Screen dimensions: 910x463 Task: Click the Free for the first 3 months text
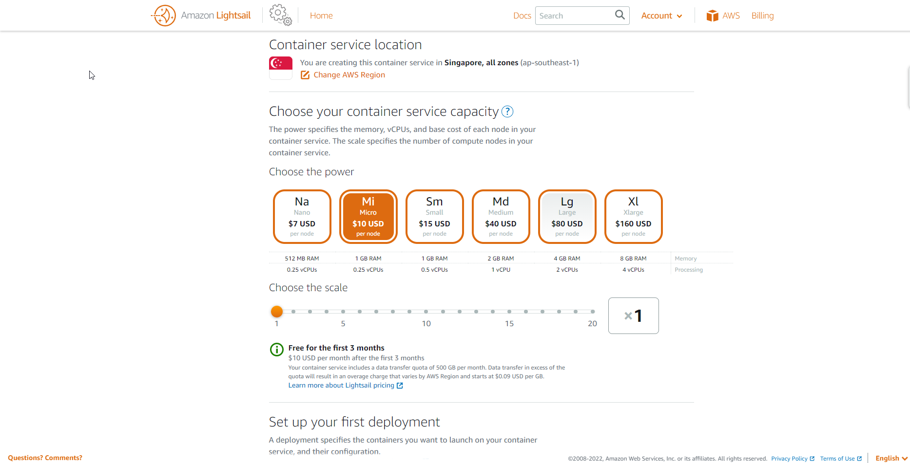pyautogui.click(x=336, y=348)
